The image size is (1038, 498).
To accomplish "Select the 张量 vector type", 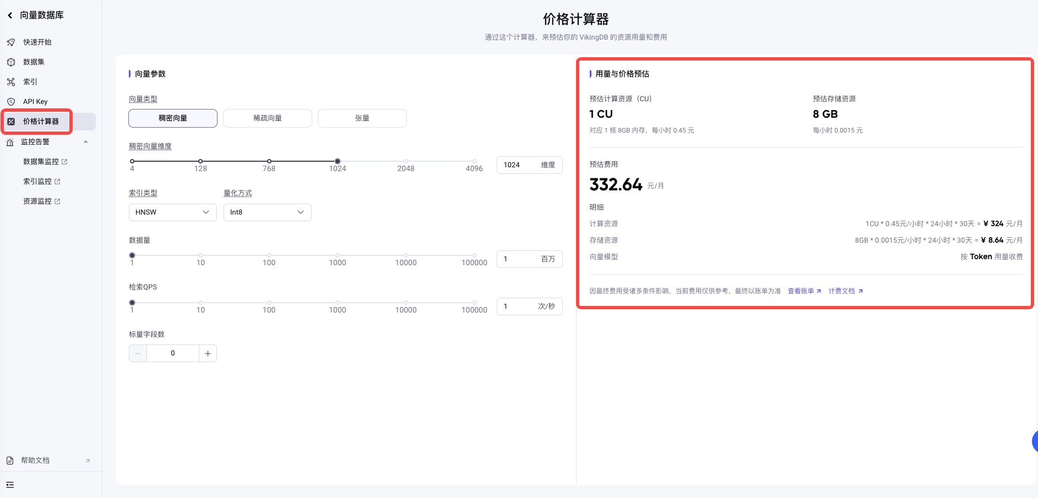I will coord(362,118).
